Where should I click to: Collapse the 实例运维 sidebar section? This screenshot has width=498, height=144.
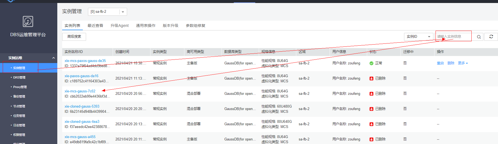[x=53, y=58]
